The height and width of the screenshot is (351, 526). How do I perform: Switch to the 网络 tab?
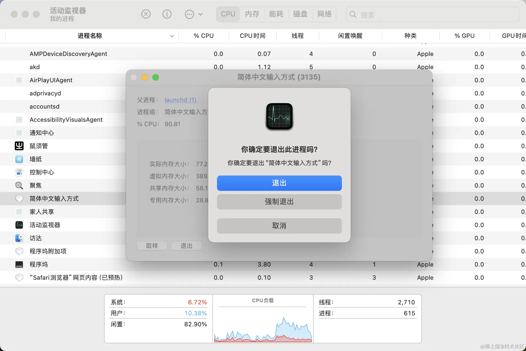coord(324,14)
